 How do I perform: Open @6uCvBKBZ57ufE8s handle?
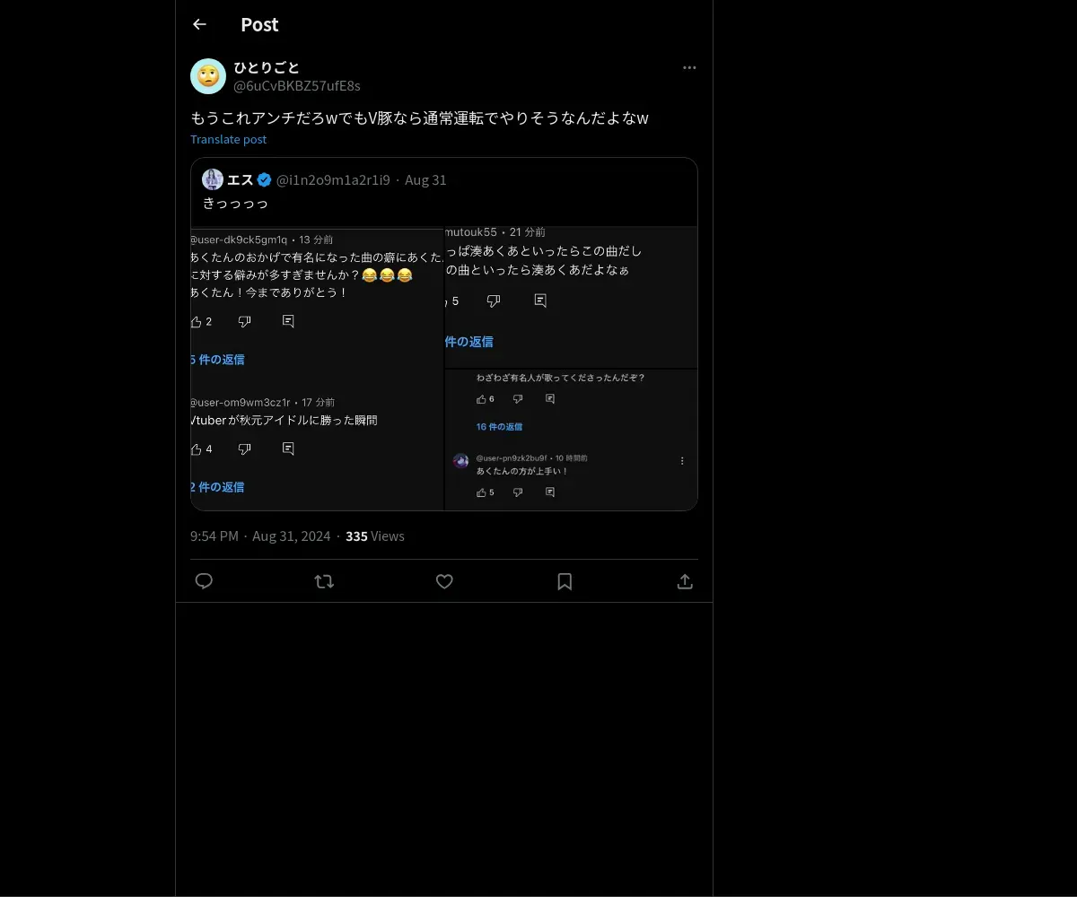[297, 86]
